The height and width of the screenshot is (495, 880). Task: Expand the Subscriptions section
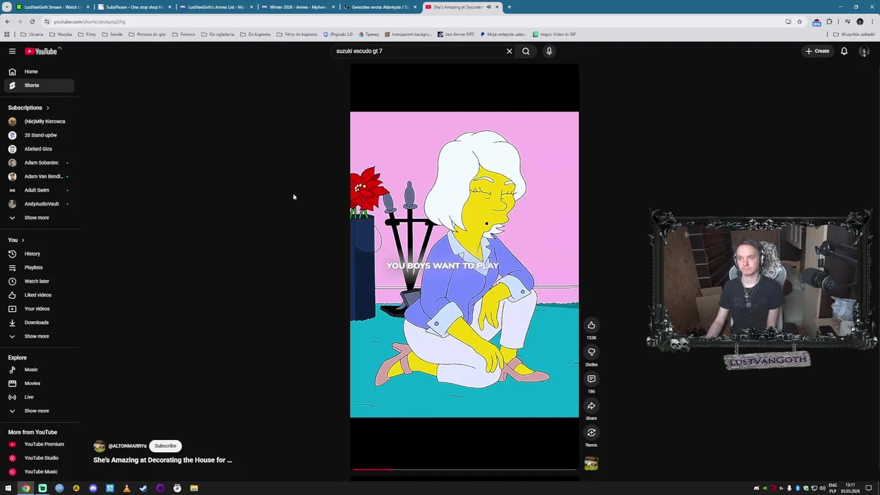tap(29, 108)
